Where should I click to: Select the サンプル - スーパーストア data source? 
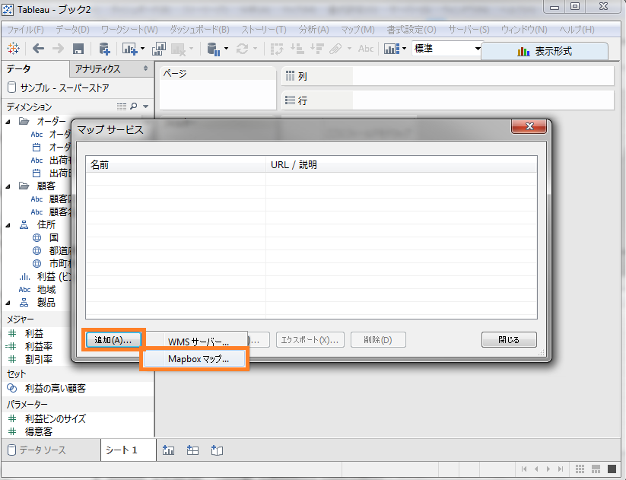pyautogui.click(x=64, y=87)
